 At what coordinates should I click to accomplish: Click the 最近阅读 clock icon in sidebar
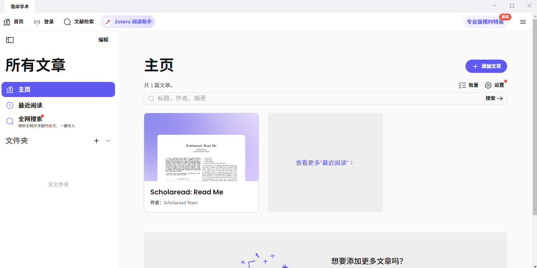[x=10, y=105]
